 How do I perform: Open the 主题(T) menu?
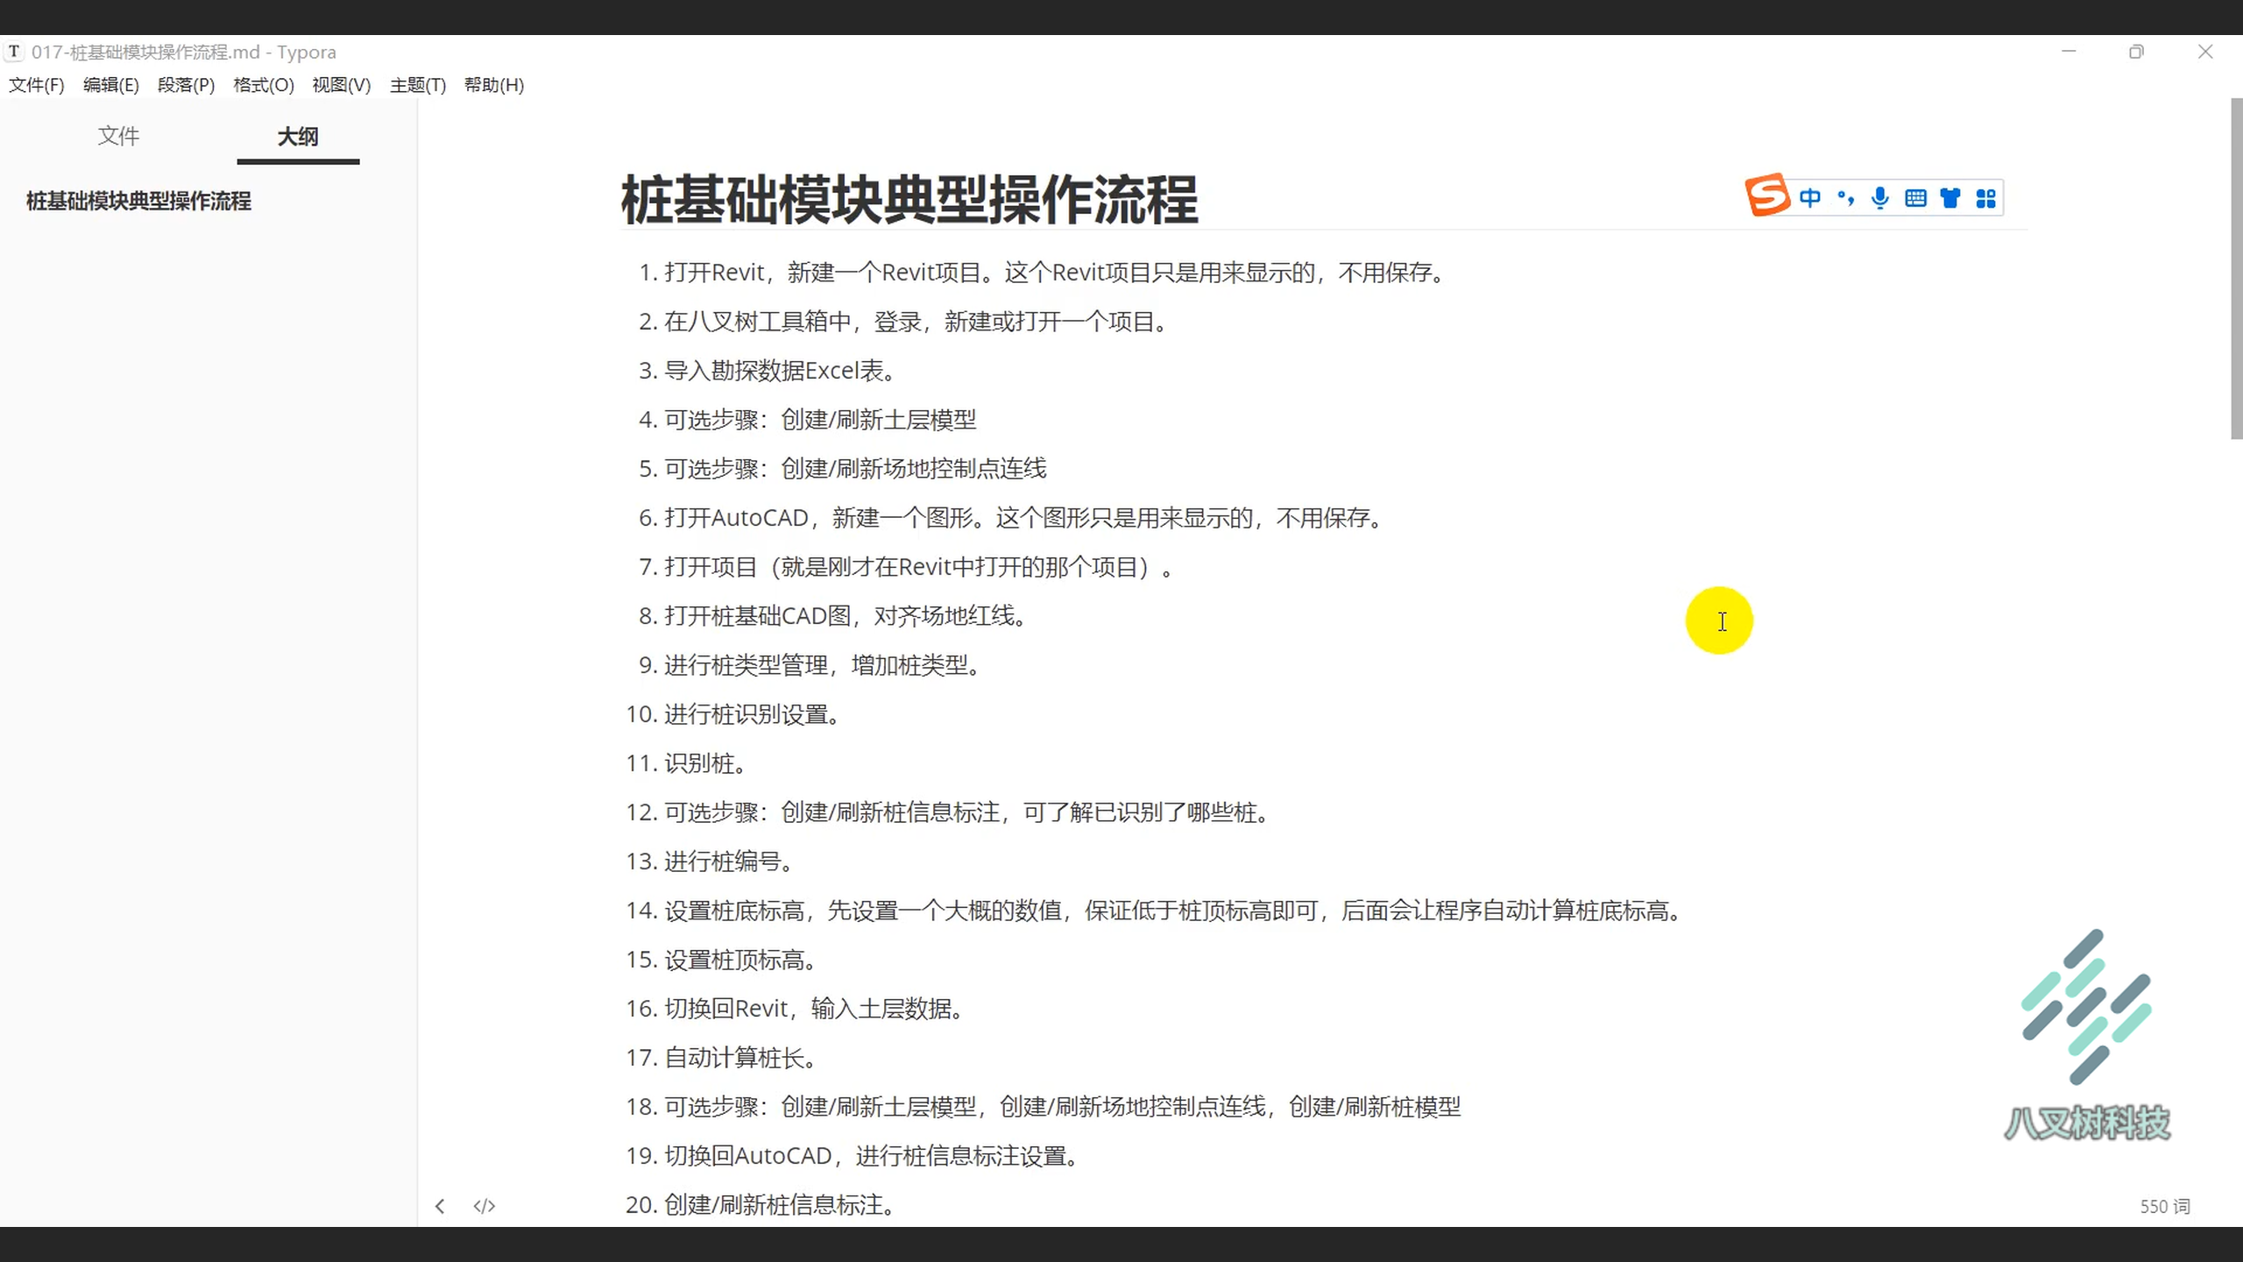418,85
